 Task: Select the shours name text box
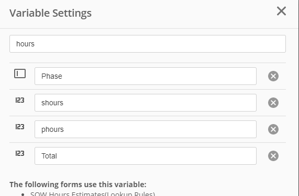146,103
